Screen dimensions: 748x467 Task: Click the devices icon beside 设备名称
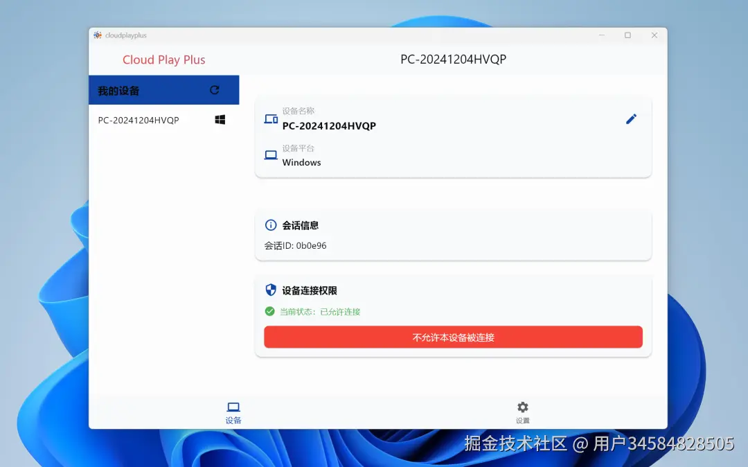271,118
